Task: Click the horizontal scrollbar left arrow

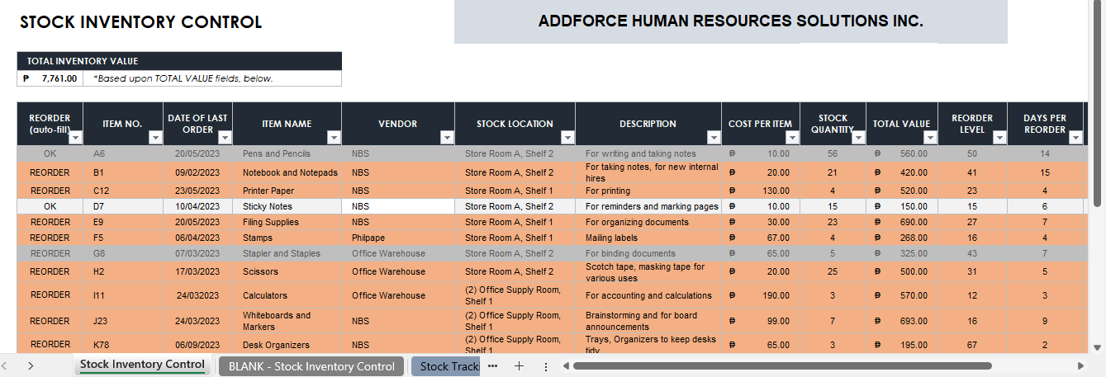Action: [x=566, y=365]
